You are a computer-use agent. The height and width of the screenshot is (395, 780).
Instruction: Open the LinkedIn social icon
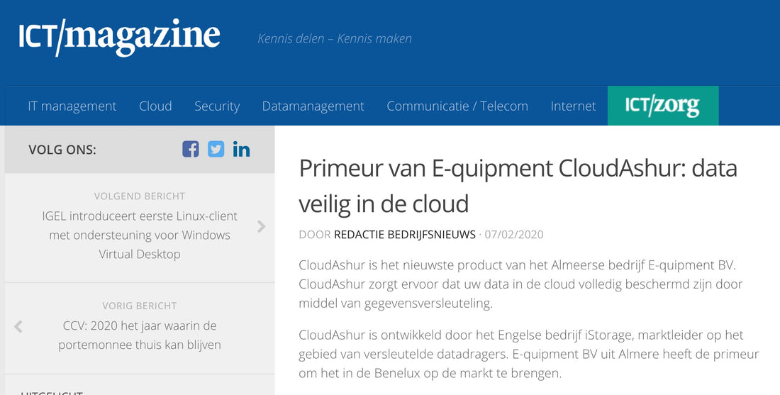pos(241,149)
